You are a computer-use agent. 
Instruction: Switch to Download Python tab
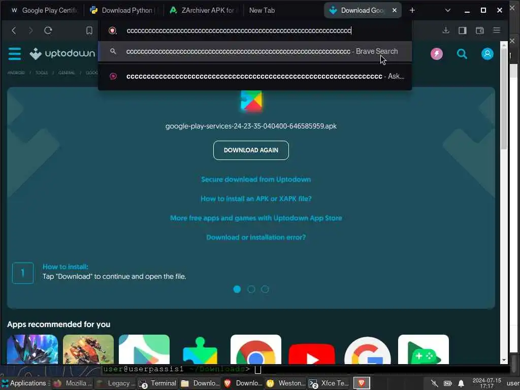123,10
